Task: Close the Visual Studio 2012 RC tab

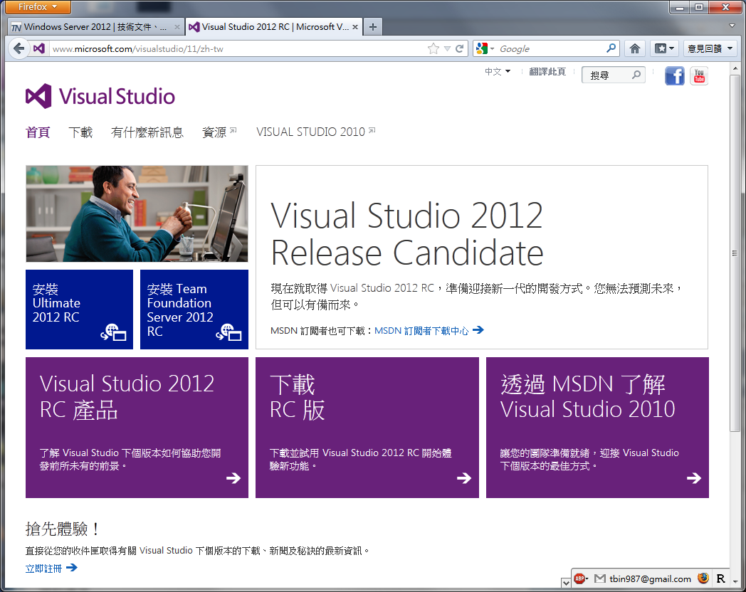Action: point(355,27)
